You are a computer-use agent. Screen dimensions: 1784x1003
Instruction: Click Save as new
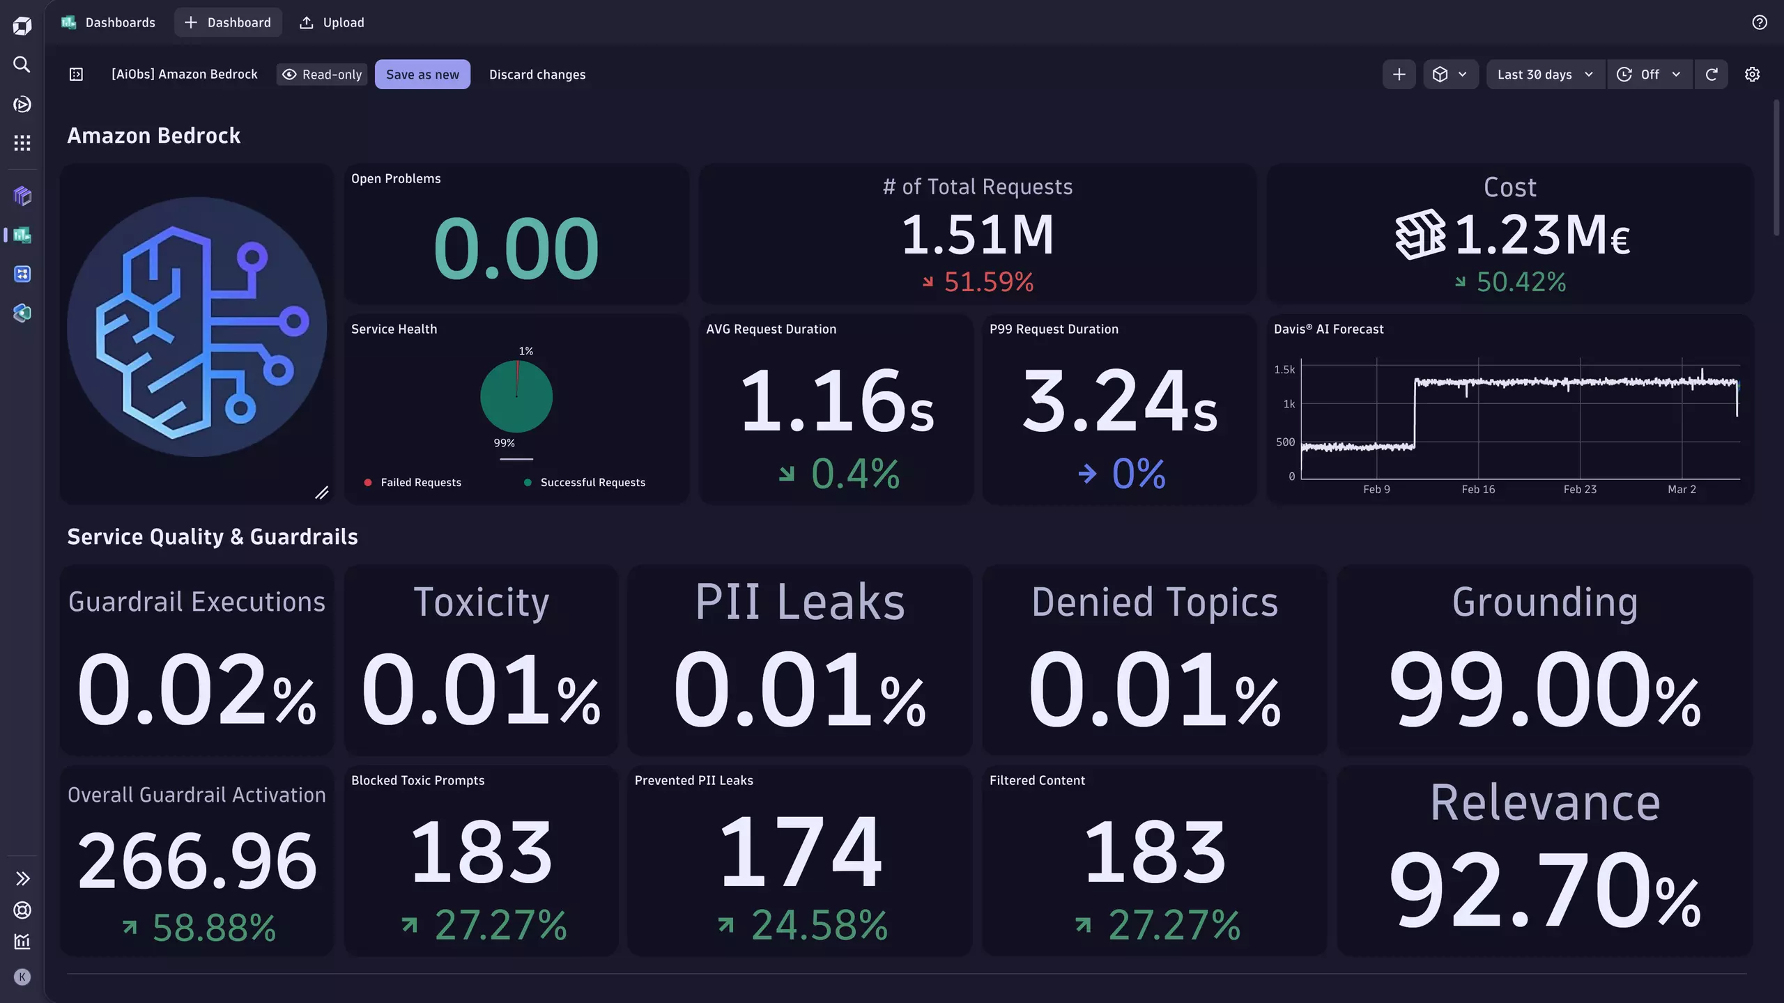[422, 75]
